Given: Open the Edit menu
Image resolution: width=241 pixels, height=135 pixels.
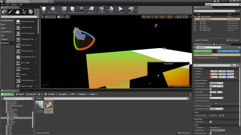Looking at the screenshot, I should click(8, 4).
